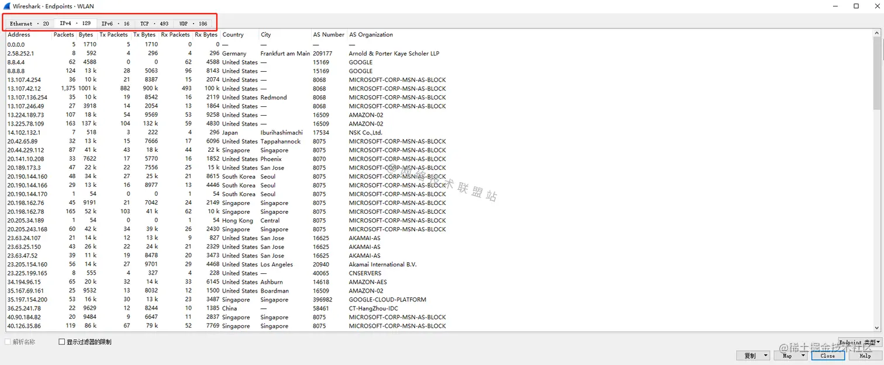Click the GOOGLE-CLOUD-PLATFORM organization cell
The image size is (884, 365).
pyautogui.click(x=386, y=300)
